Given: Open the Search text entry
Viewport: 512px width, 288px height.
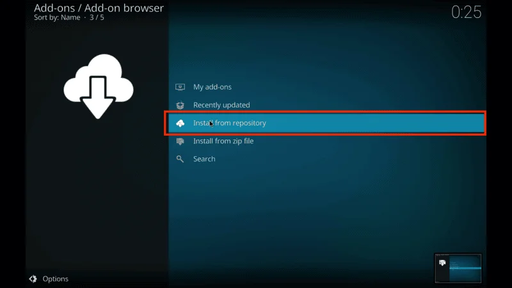Looking at the screenshot, I should click(204, 159).
